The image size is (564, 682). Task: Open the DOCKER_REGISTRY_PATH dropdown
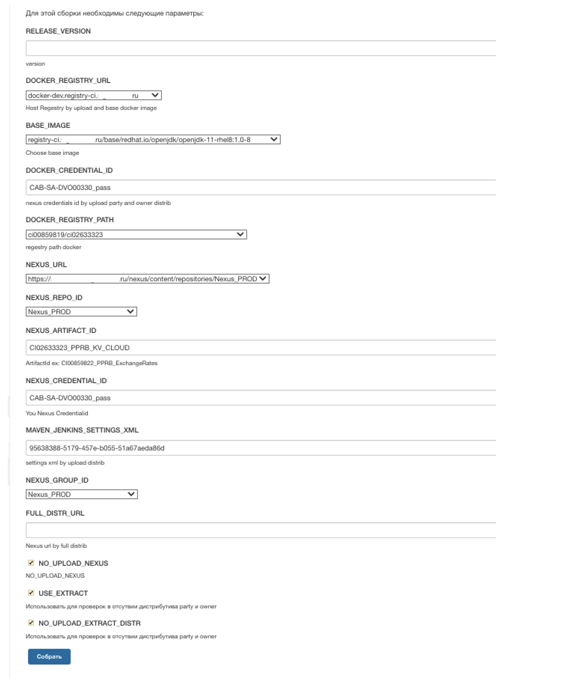(136, 235)
